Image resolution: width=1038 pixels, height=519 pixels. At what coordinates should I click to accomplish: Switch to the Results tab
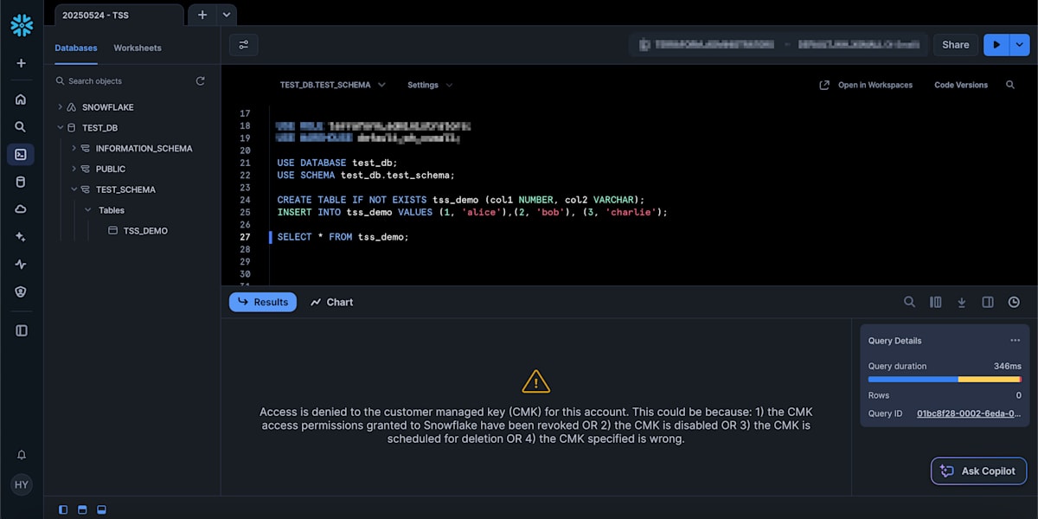point(263,302)
